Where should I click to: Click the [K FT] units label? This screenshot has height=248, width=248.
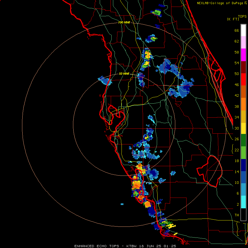[x=233, y=19]
